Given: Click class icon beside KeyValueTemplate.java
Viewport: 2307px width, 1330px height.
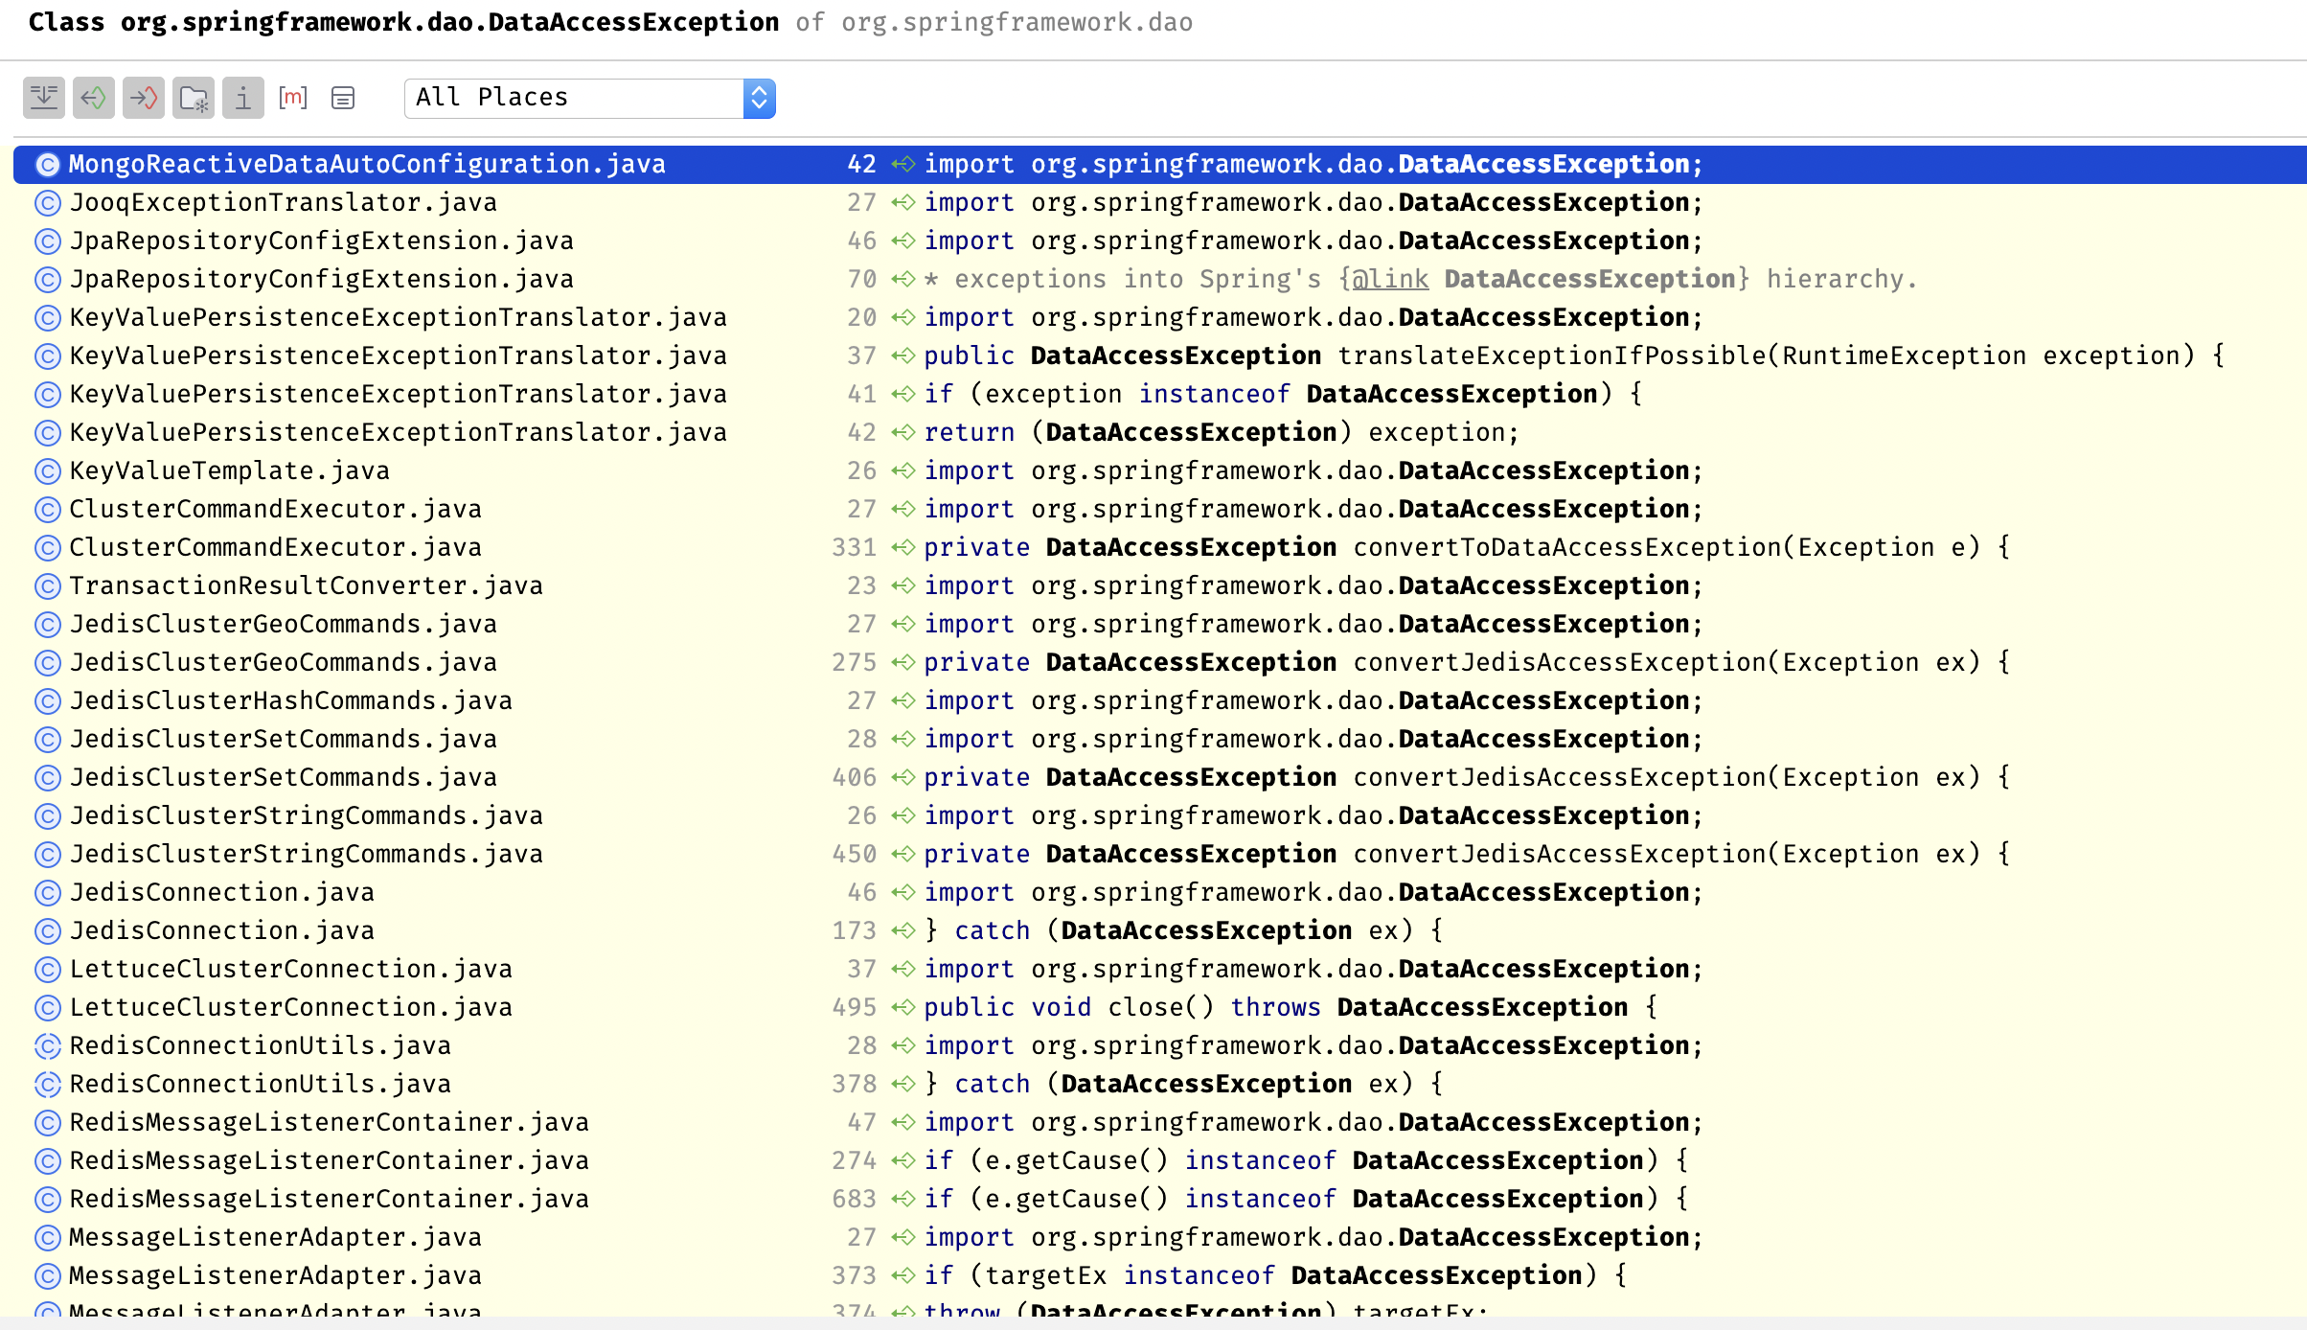Looking at the screenshot, I should 48,471.
